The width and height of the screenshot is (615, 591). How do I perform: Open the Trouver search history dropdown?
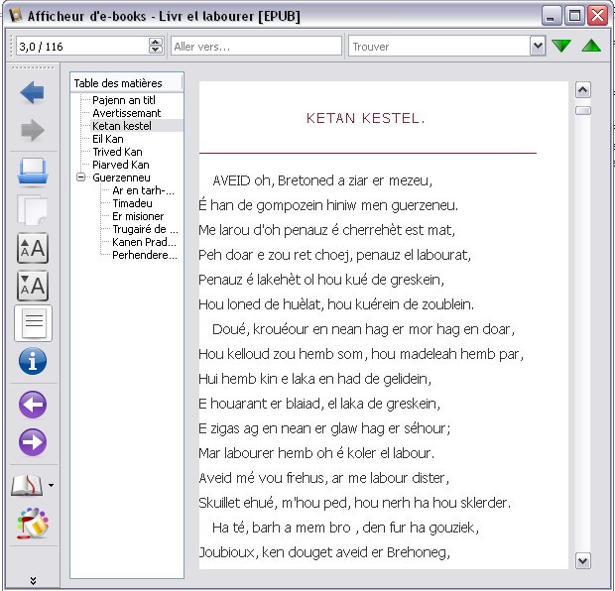tap(538, 47)
